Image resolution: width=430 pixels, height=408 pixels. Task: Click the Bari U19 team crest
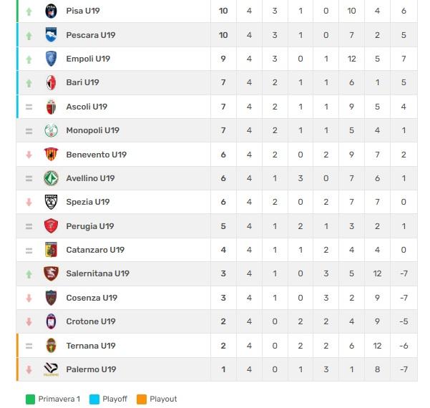click(51, 82)
